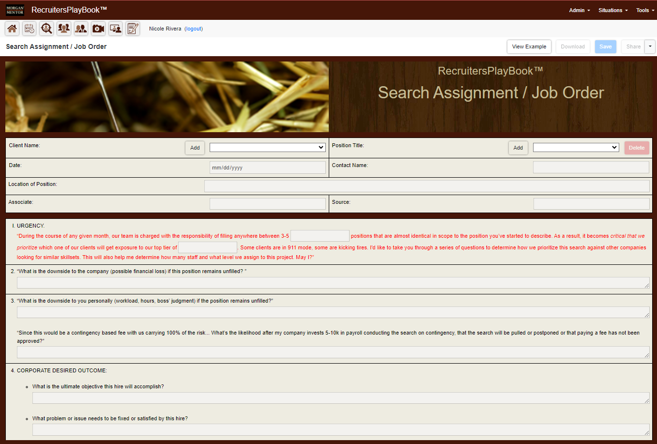Focus the Date input field
This screenshot has width=657, height=444.
pyautogui.click(x=268, y=168)
